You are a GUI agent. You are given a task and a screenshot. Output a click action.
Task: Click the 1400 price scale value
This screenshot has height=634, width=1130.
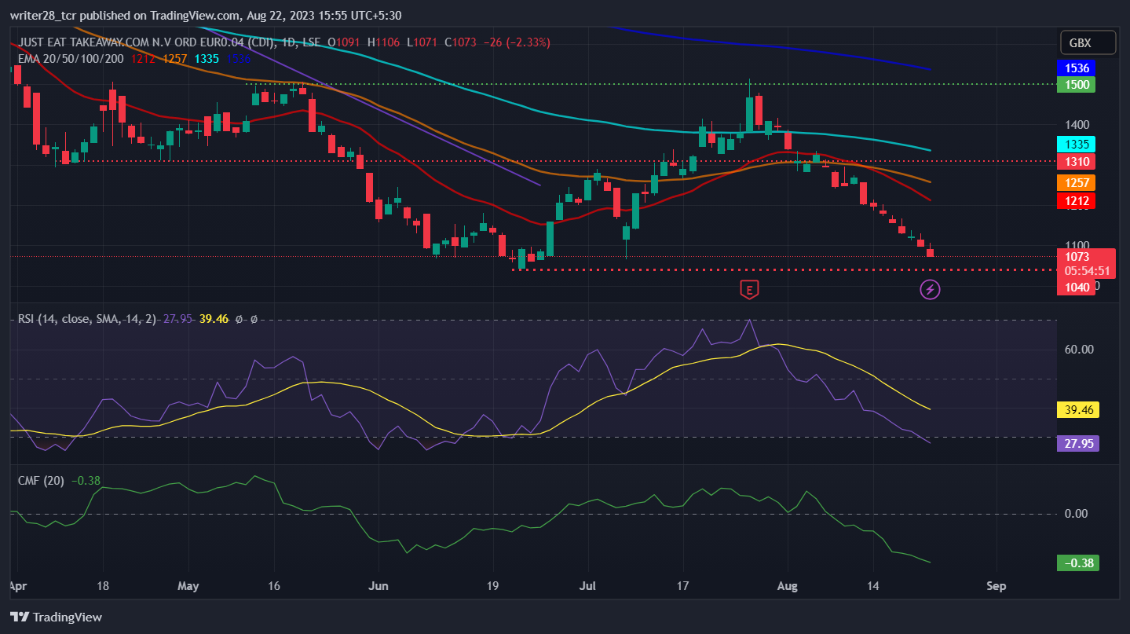(1077, 125)
